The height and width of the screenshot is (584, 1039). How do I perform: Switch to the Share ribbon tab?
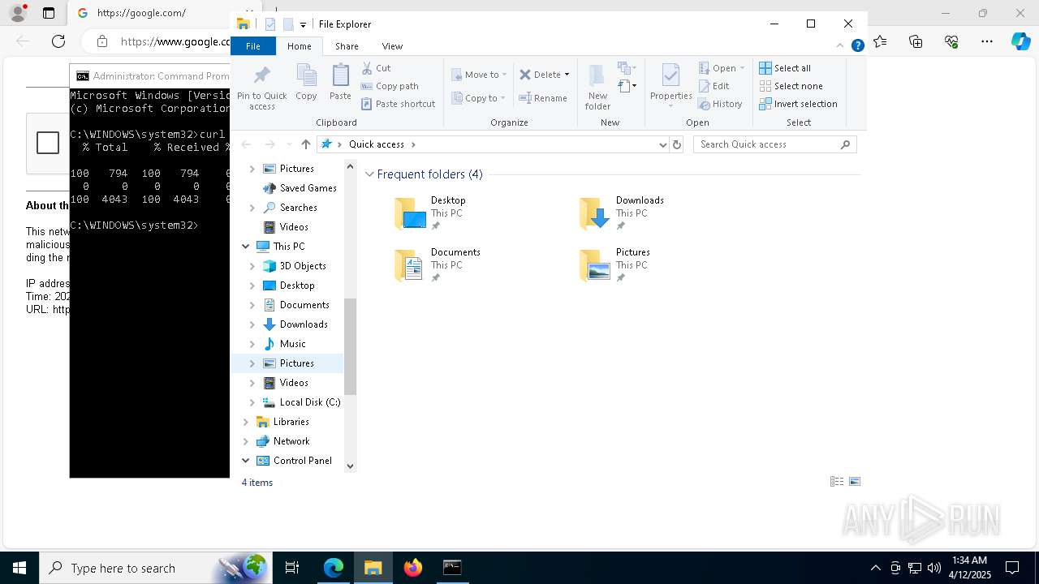coord(347,46)
